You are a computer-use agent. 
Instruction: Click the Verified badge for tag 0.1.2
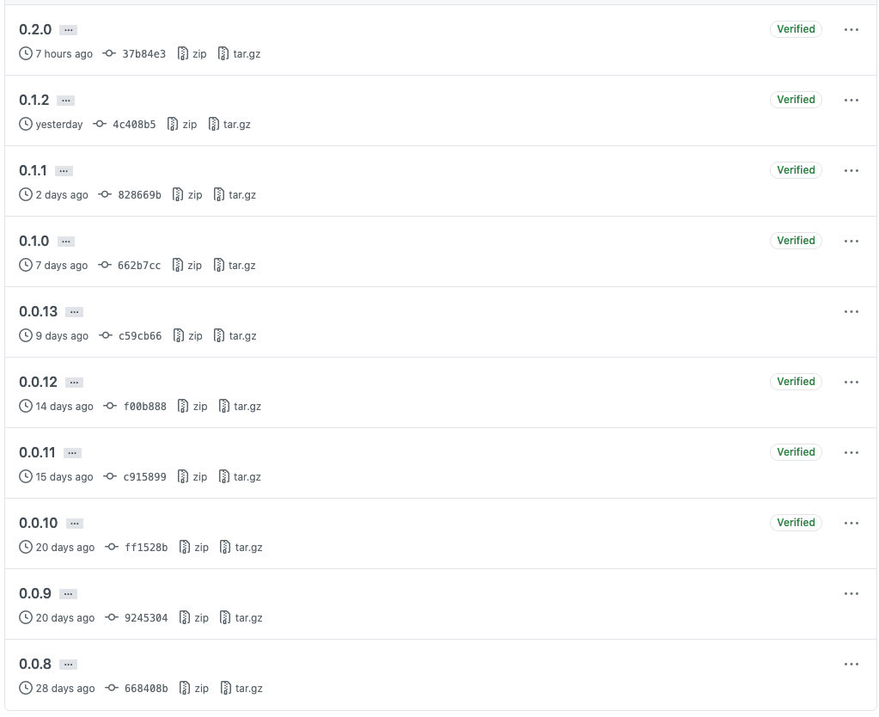tap(796, 100)
